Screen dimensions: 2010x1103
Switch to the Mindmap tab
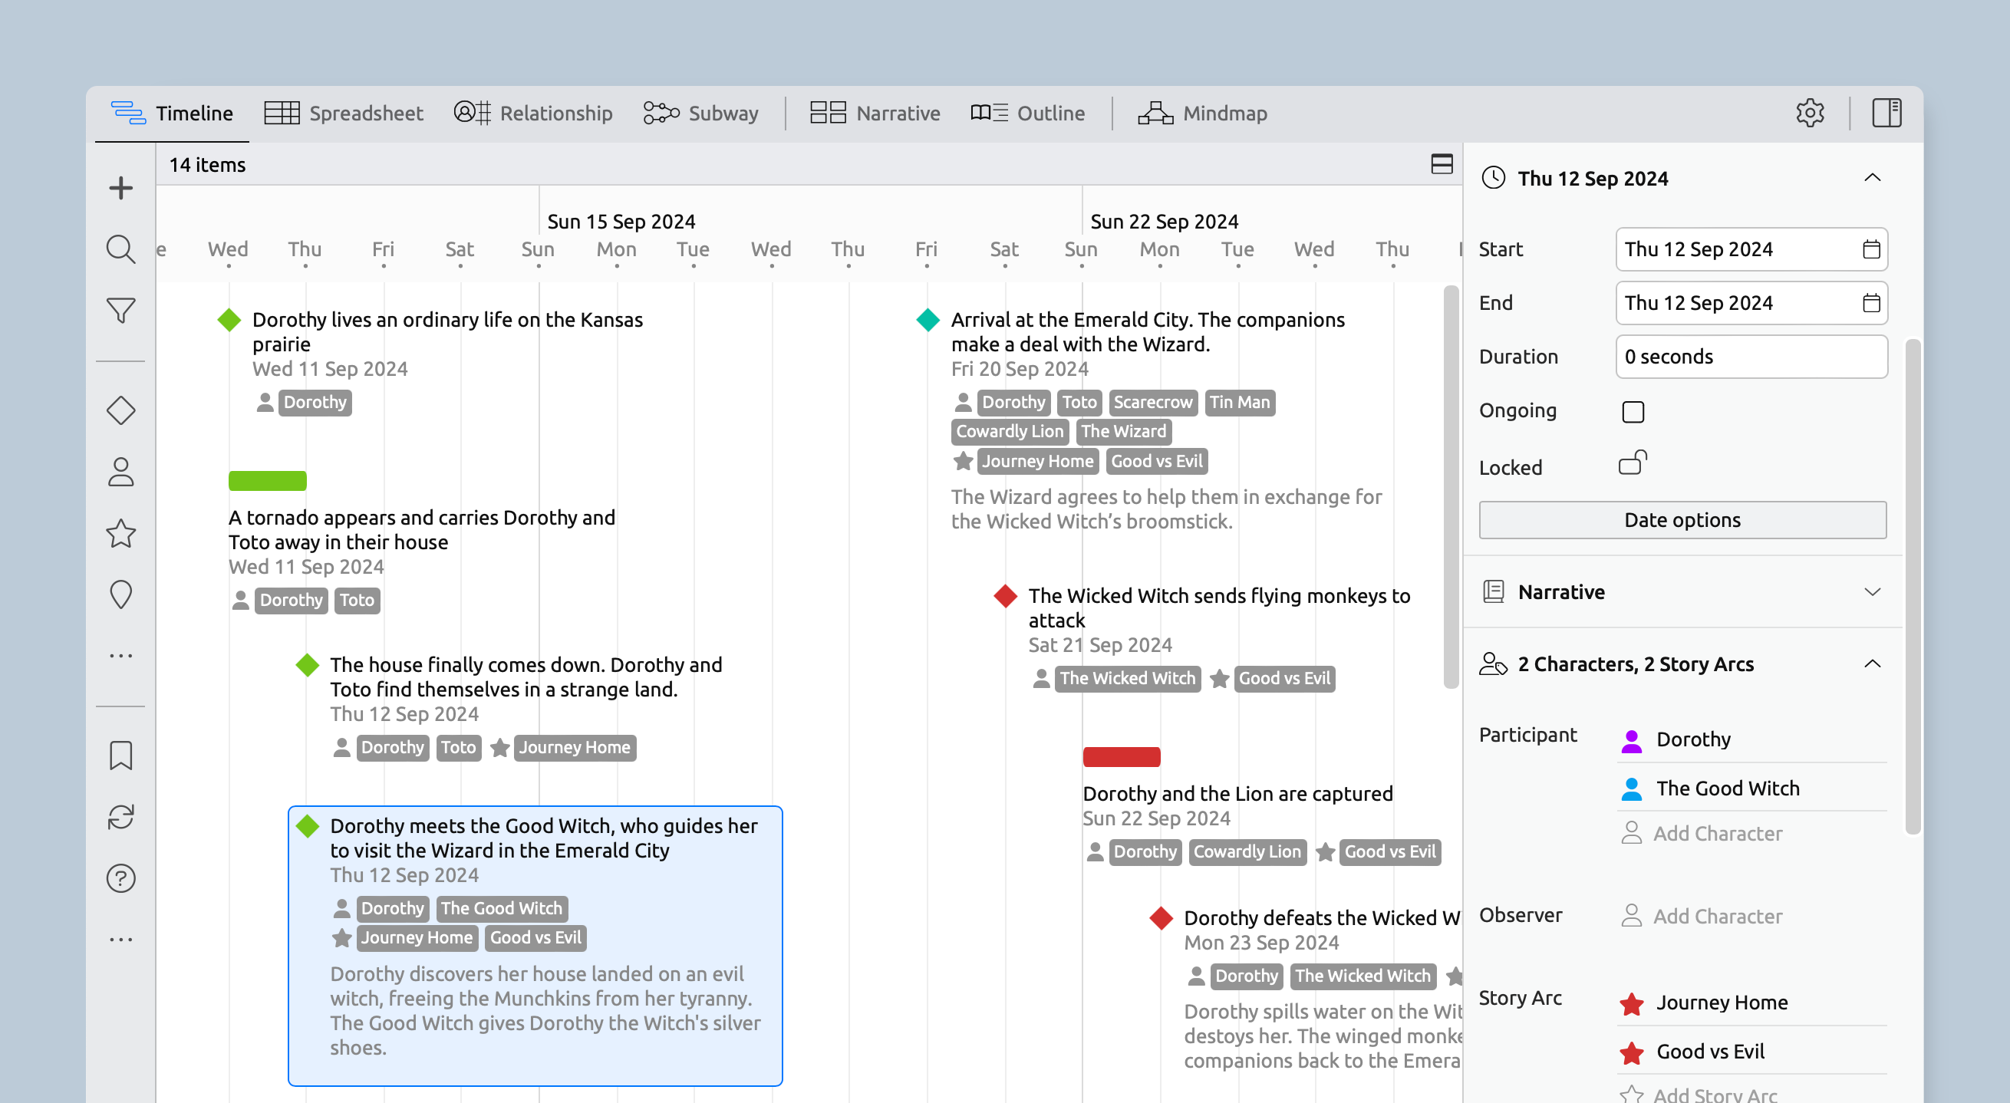[x=1202, y=113]
